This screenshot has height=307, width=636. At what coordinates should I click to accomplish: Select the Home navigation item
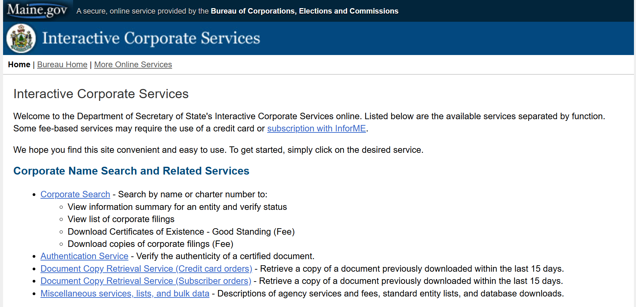click(x=19, y=65)
